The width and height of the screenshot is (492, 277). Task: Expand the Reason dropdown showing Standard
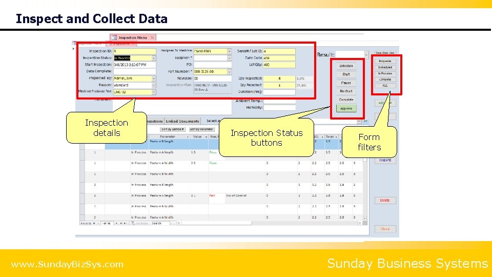pyautogui.click(x=153, y=85)
